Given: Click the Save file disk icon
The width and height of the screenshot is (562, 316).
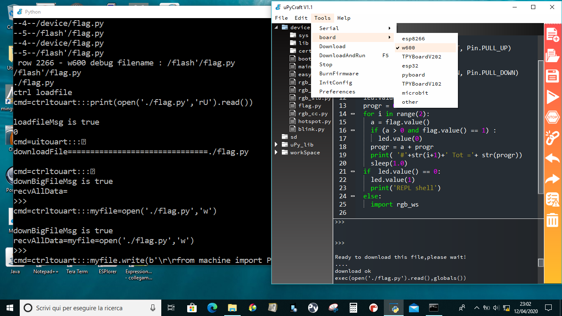Looking at the screenshot, I should 553,76.
